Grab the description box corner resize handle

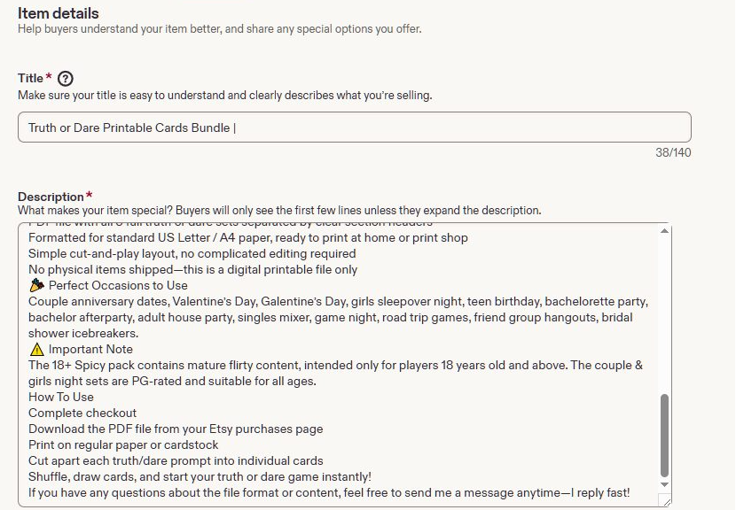[665, 500]
